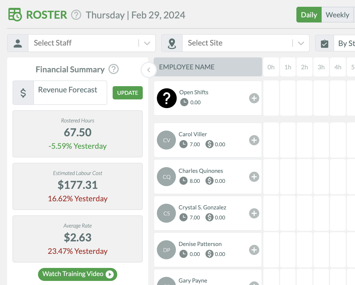Click Carol Viller's 0h timeline cell

pos(271,140)
